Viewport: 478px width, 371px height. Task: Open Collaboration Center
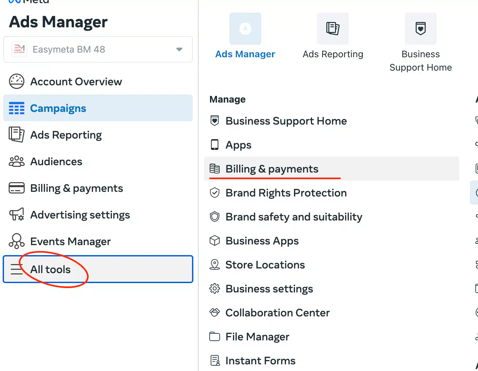pyautogui.click(x=332, y=312)
